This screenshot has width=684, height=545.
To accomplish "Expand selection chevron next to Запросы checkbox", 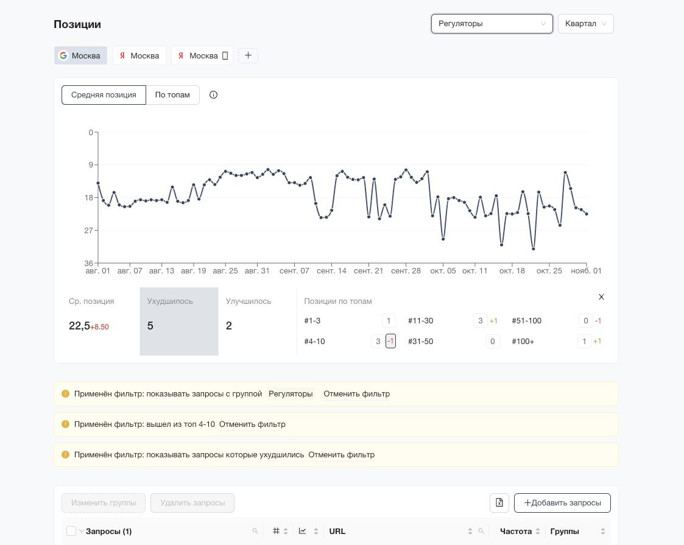I will [81, 532].
